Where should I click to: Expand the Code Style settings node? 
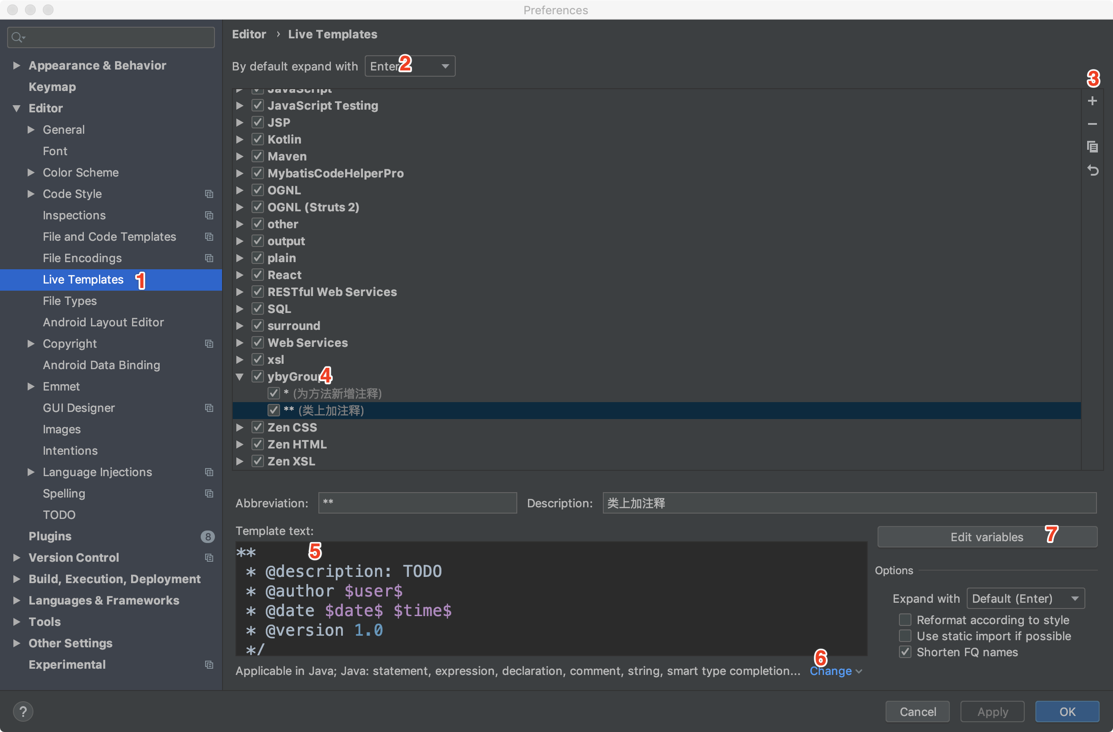tap(31, 194)
